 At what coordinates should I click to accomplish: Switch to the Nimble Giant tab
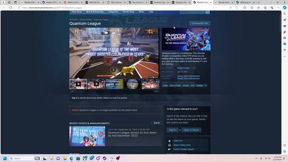(x=30, y=2)
